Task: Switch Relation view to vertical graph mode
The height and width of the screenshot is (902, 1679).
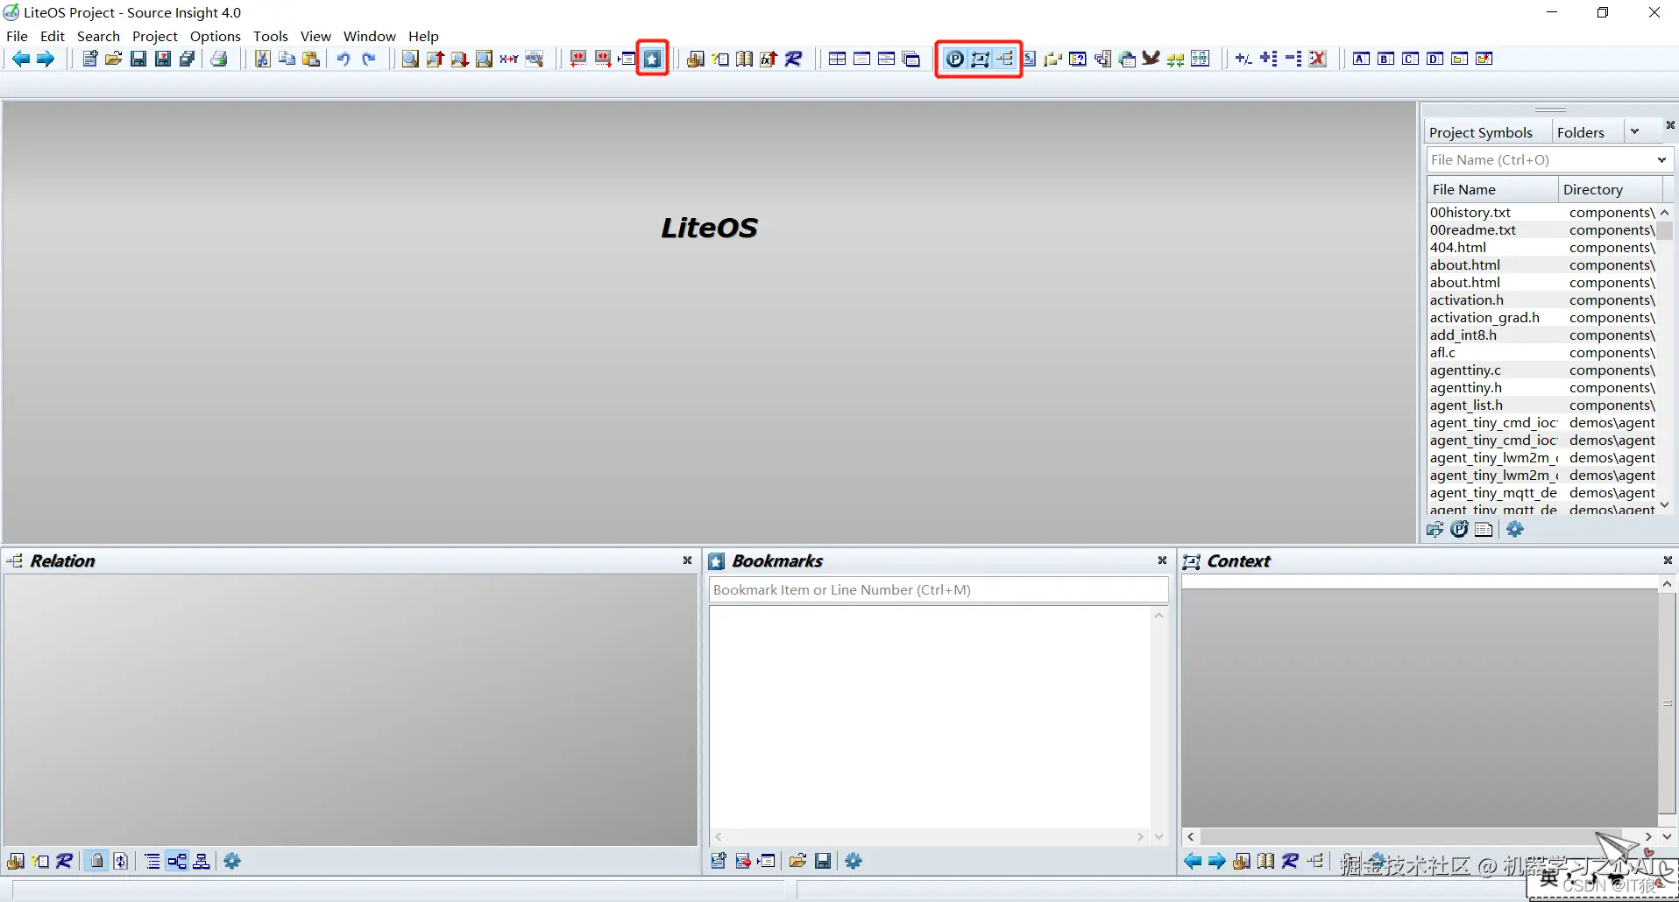Action: tap(202, 861)
